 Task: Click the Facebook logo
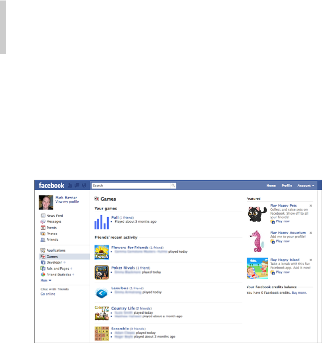pyautogui.click(x=51, y=186)
